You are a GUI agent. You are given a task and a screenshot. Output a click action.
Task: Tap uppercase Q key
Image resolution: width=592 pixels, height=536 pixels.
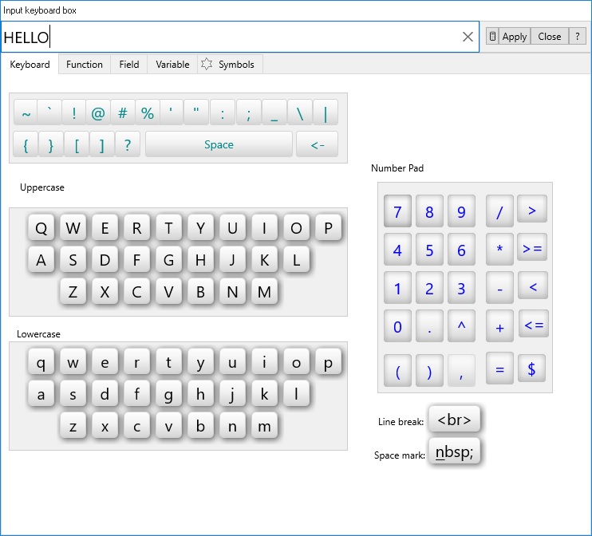coord(41,227)
